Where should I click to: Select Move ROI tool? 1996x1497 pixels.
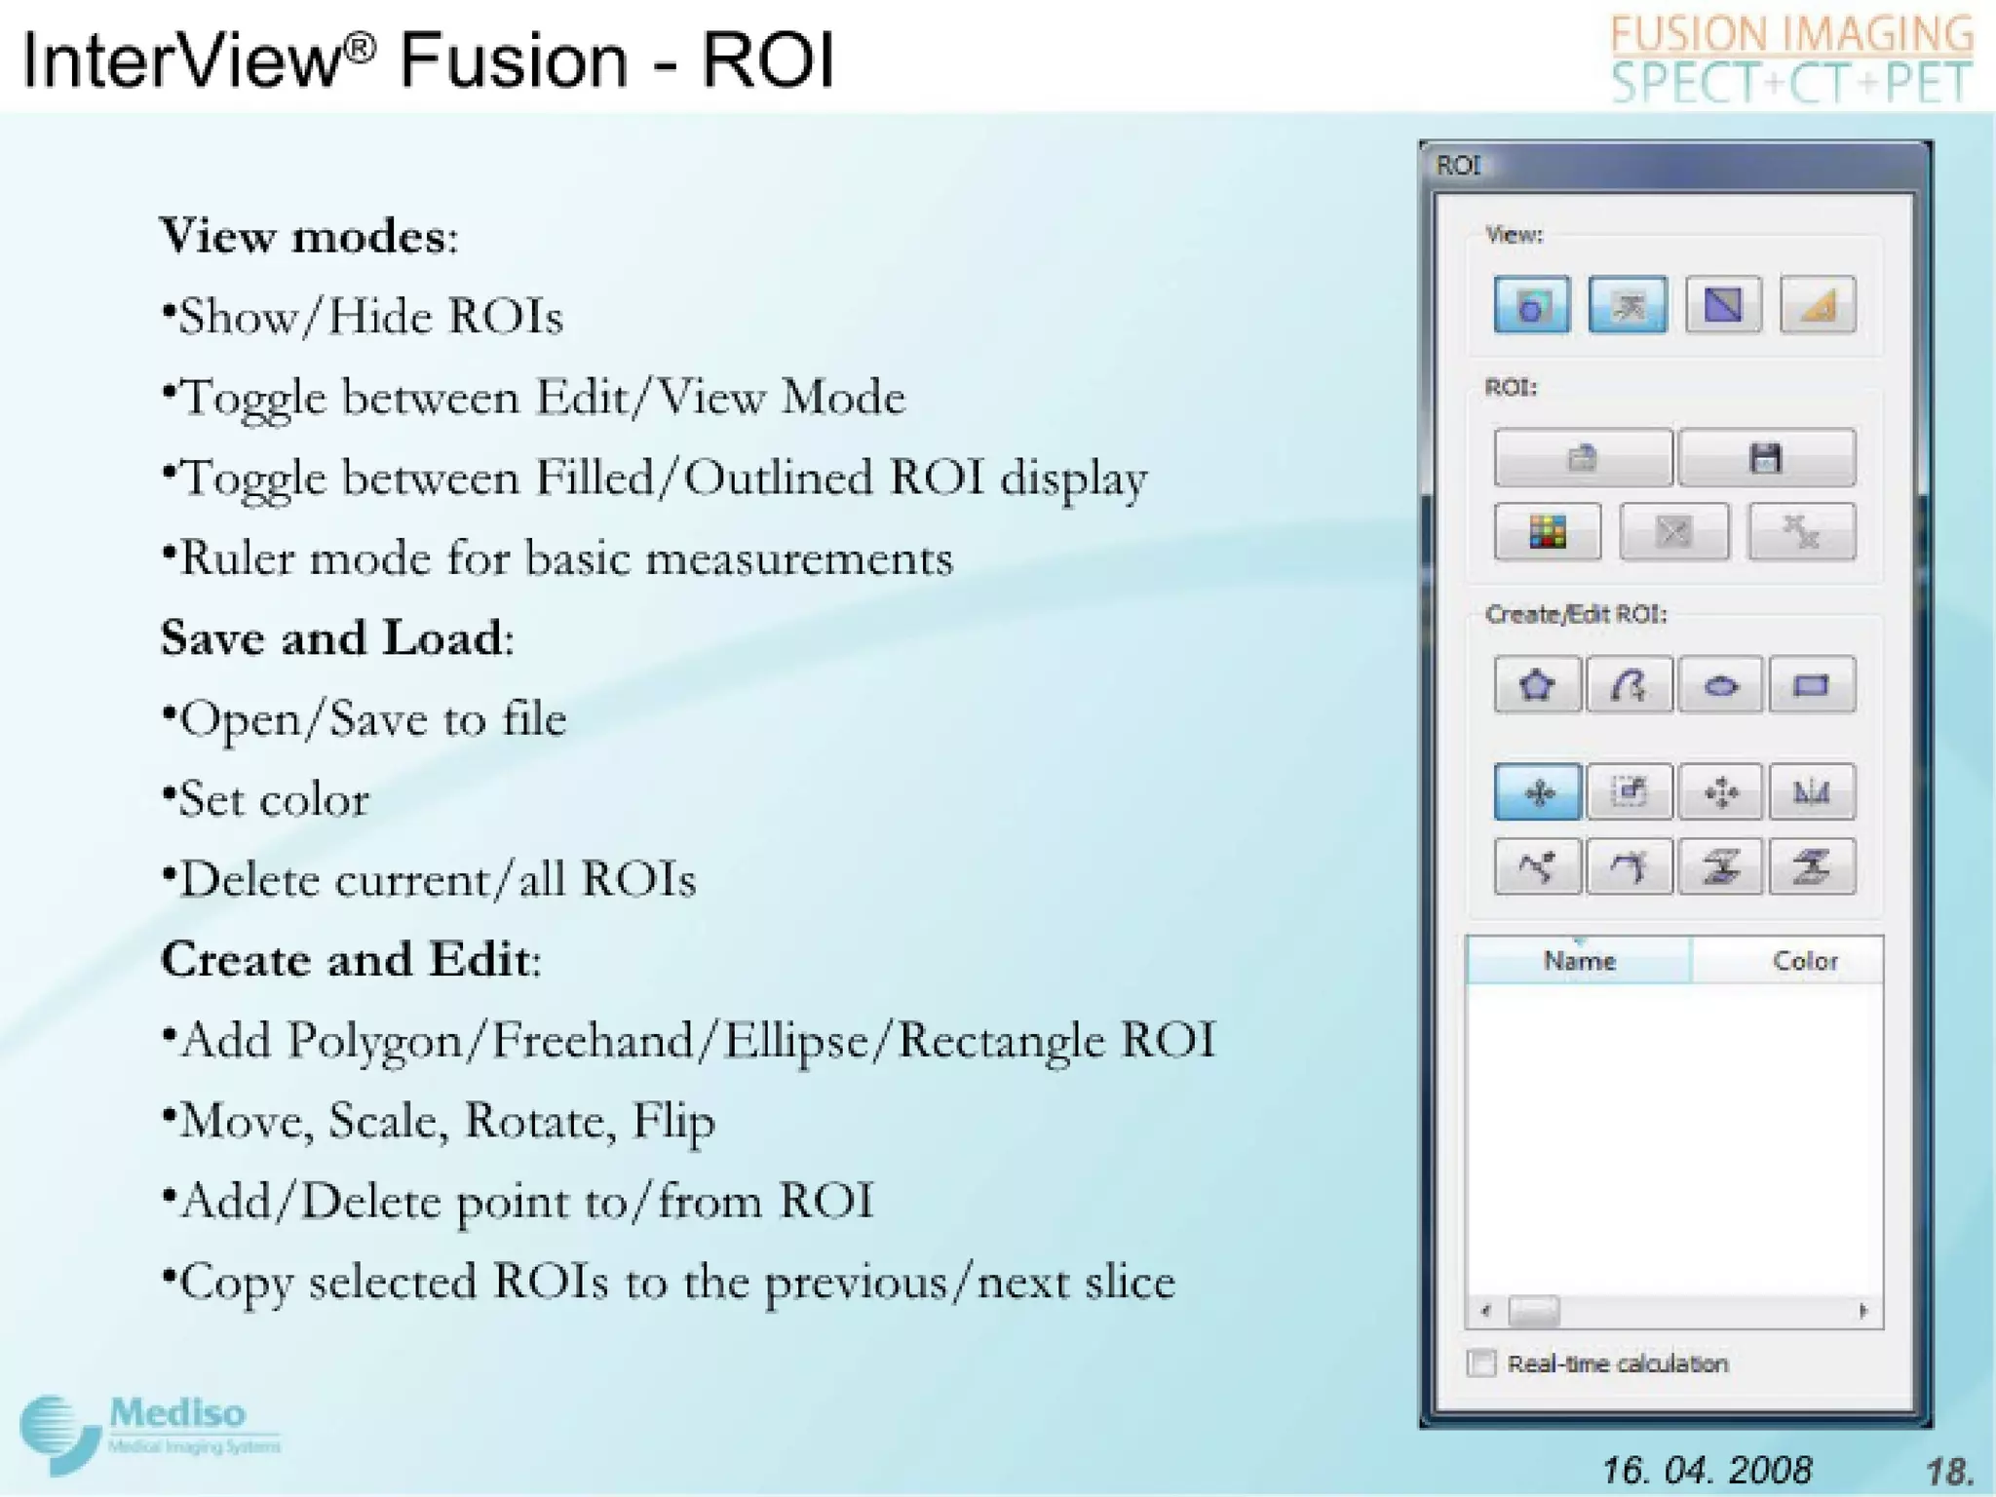coord(1537,791)
